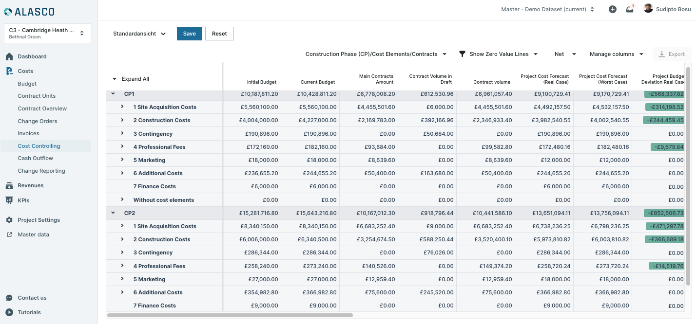Expand 2 Construction Costs under CP1
Viewport: 696px width, 324px height.
click(122, 120)
